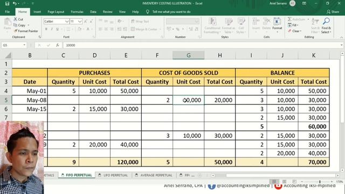This screenshot has height=194, width=345.
Task: Click the Format as Table icon
Action: (229, 26)
